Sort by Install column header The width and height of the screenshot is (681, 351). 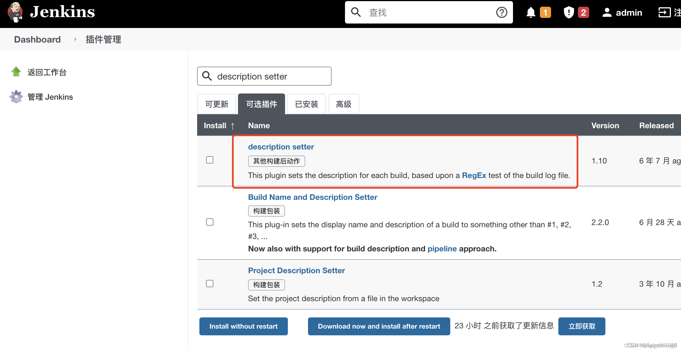219,125
